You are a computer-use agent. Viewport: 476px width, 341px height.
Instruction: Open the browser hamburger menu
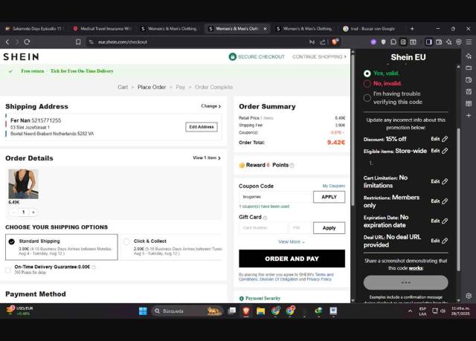[x=469, y=42]
